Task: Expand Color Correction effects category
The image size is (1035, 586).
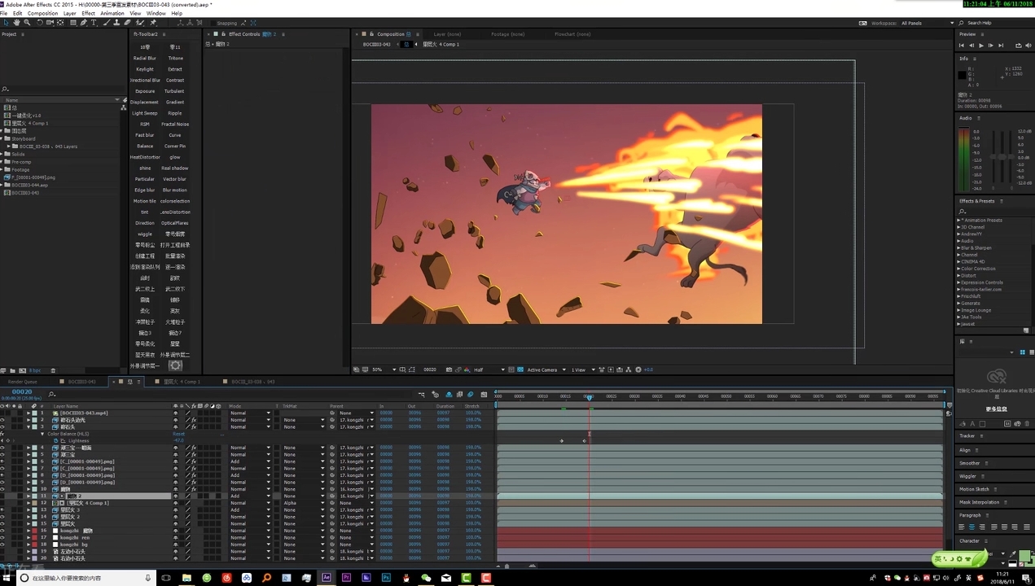Action: click(x=958, y=269)
